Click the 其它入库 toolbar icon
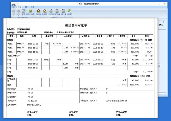Screen dimensions: 171x121 (63, 11)
